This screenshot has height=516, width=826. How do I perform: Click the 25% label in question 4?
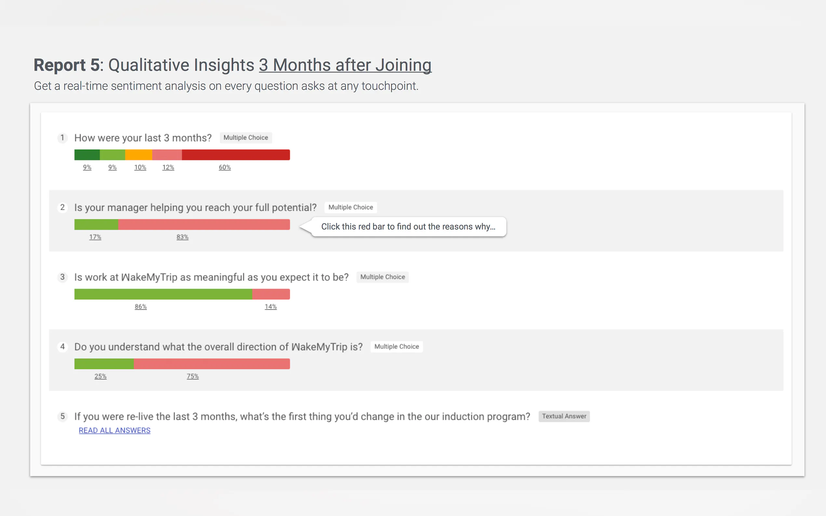coord(100,376)
